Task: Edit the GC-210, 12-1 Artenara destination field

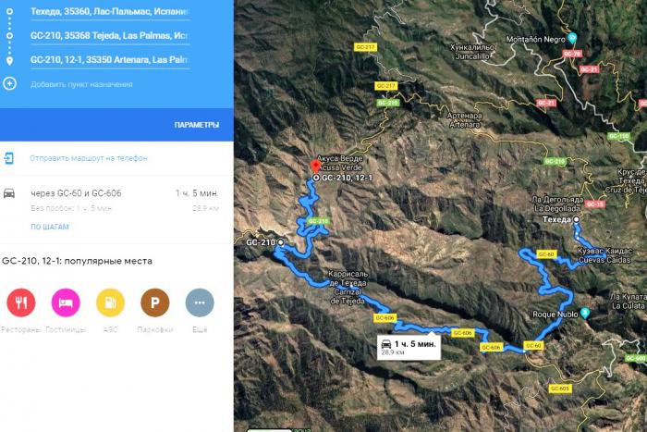Action: 110,59
